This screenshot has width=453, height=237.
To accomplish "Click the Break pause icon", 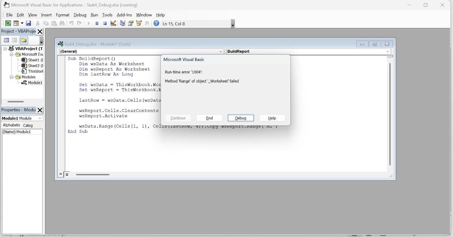I will (x=97, y=23).
